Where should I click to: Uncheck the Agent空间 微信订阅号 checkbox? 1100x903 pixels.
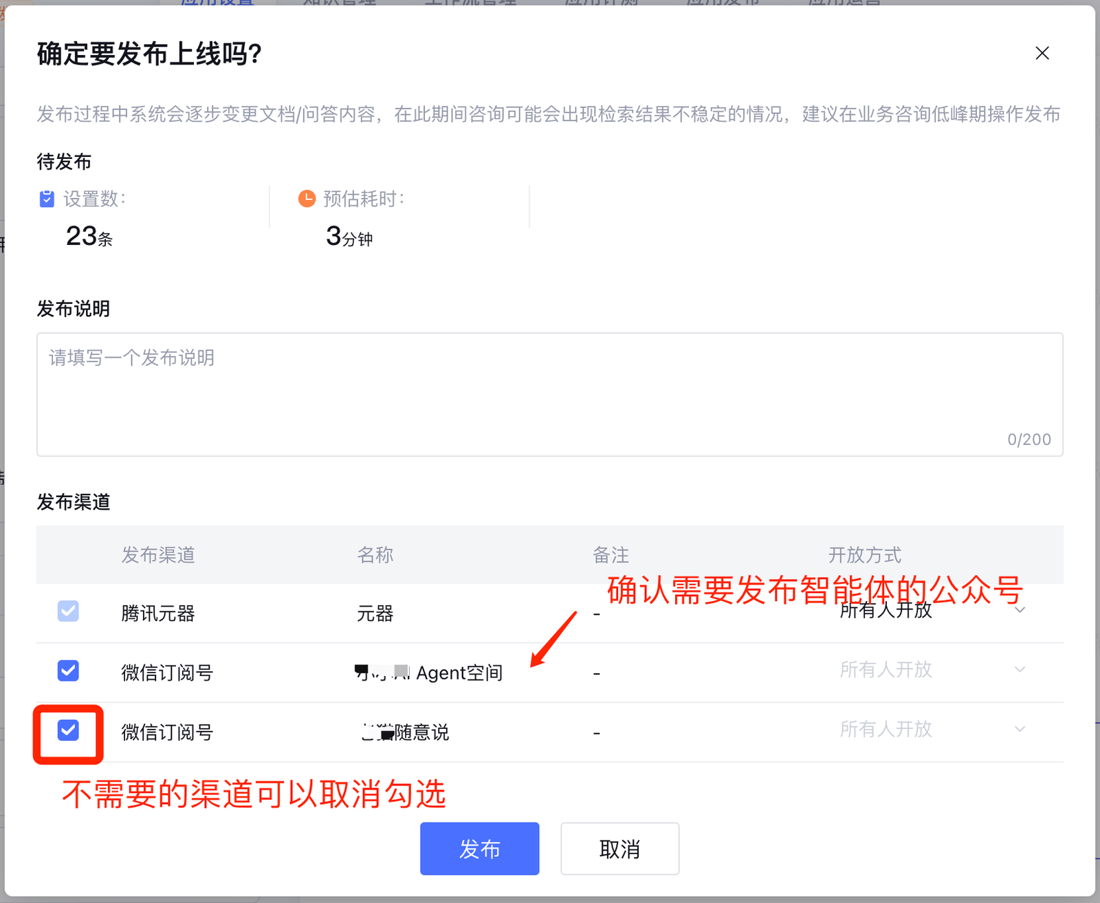(x=68, y=671)
